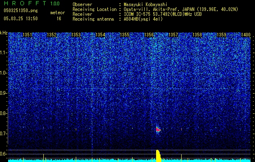Viewport: 255px width, 162px height.
Task: Click the 1400 time marker
Action: click(246, 35)
